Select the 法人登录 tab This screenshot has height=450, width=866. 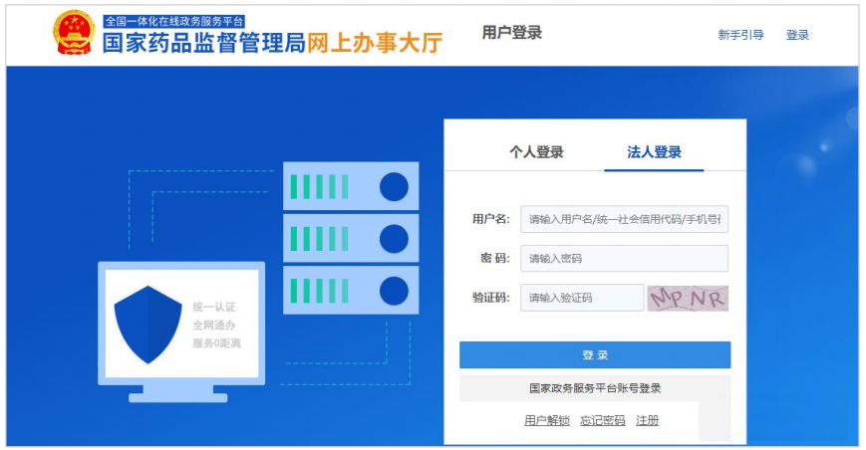click(654, 152)
